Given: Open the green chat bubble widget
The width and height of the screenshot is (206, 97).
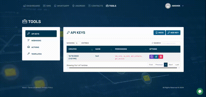Looking at the screenshot, I should coord(200,92).
